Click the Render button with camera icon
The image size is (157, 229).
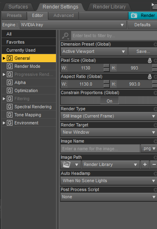143,15
